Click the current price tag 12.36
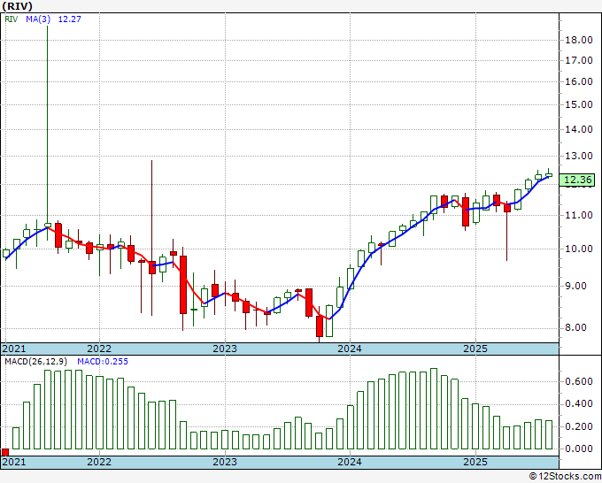 pos(577,180)
